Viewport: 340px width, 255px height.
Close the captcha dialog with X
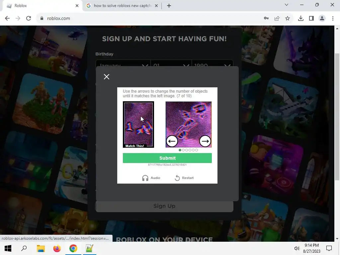pyautogui.click(x=107, y=77)
